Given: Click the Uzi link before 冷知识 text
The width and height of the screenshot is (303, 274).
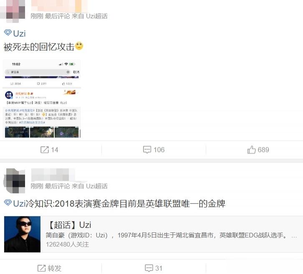Looking at the screenshot, I should pos(19,204).
